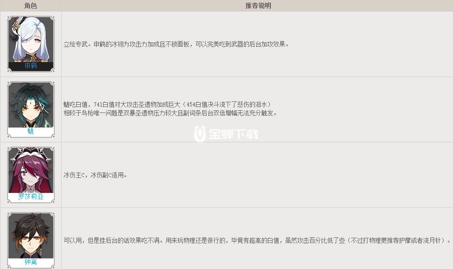Click the 角色 column header
The image size is (453, 269).
click(31, 6)
